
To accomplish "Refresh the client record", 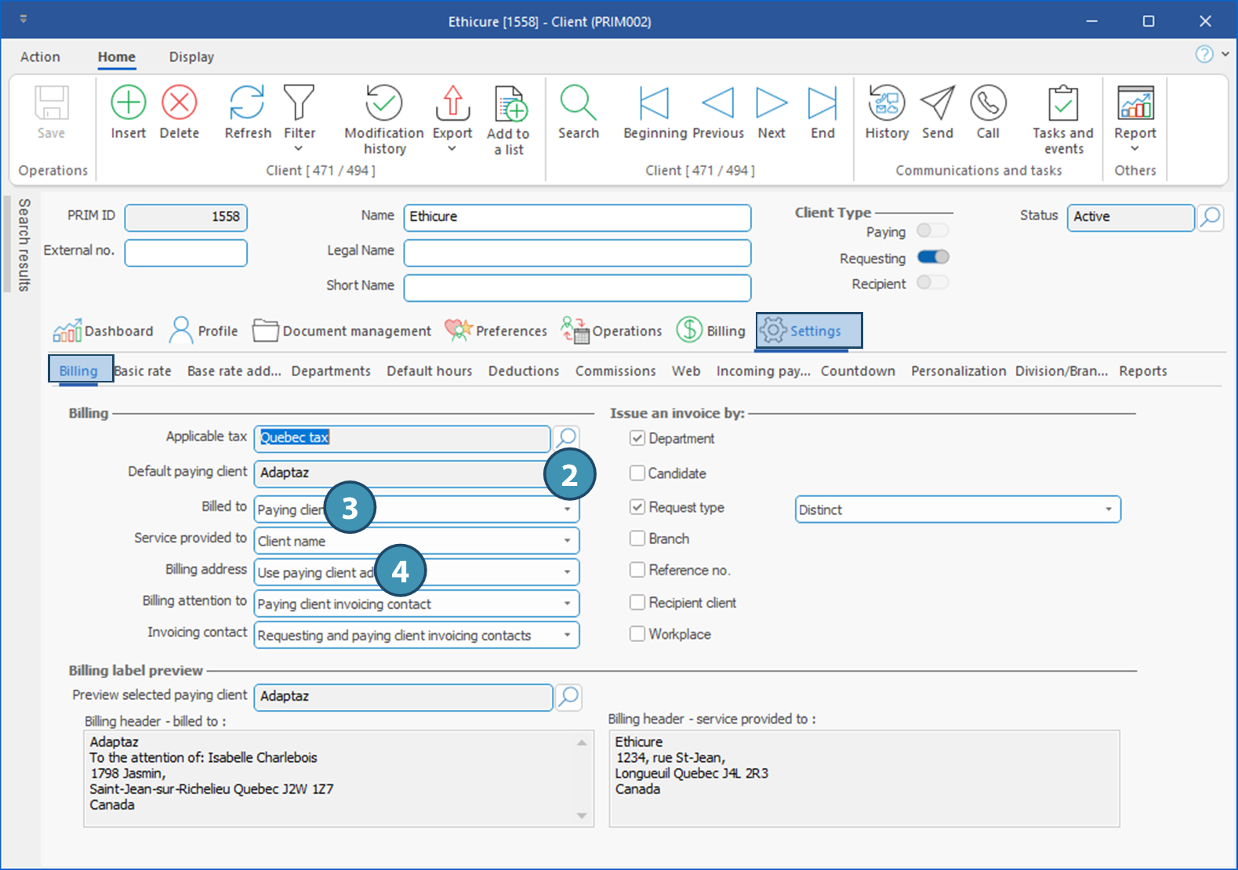I will 247,103.
